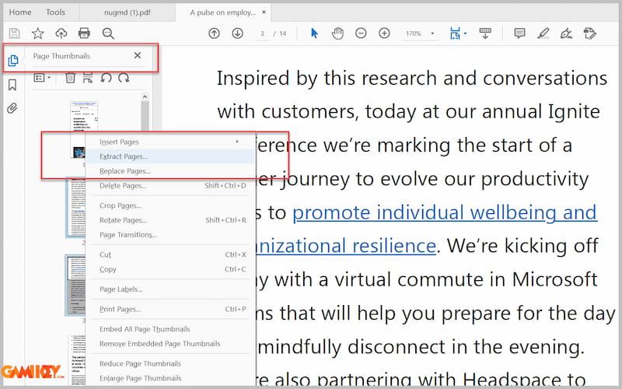This screenshot has height=389, width=622.
Task: Go to the previous page arrow
Action: click(215, 33)
